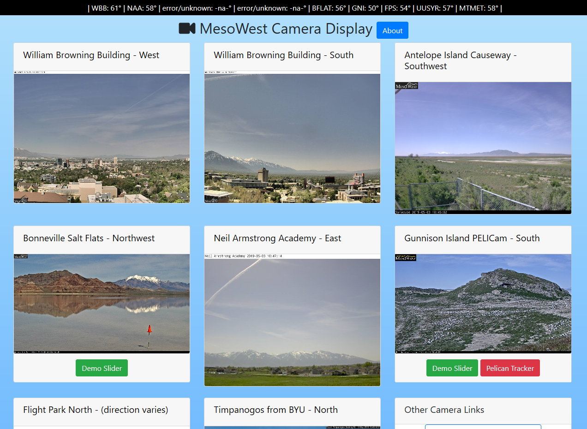Click the 'UUSYR: 57°' temperature reading
The height and width of the screenshot is (429, 587).
tap(435, 8)
